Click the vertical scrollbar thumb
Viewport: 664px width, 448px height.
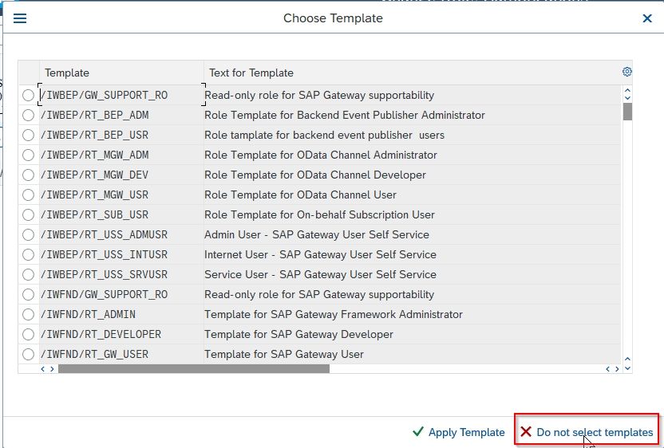[627, 112]
